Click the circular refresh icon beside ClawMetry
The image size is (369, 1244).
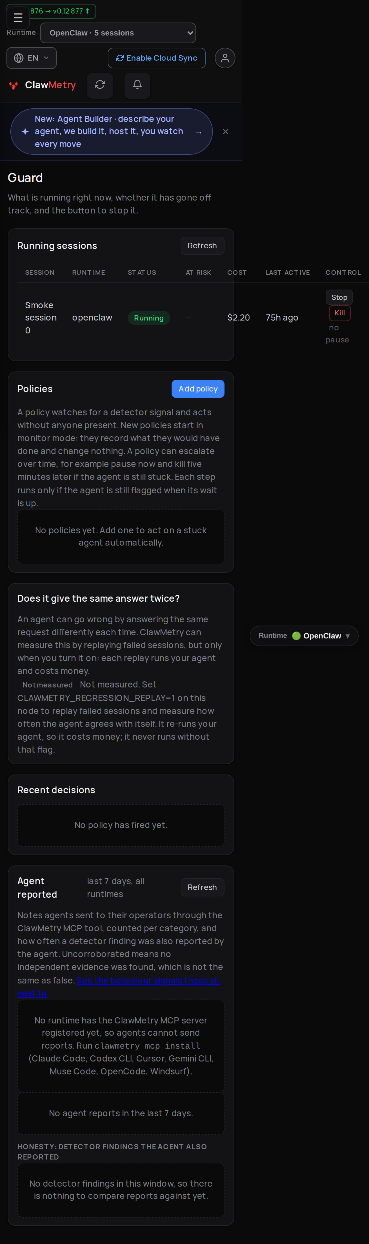100,85
